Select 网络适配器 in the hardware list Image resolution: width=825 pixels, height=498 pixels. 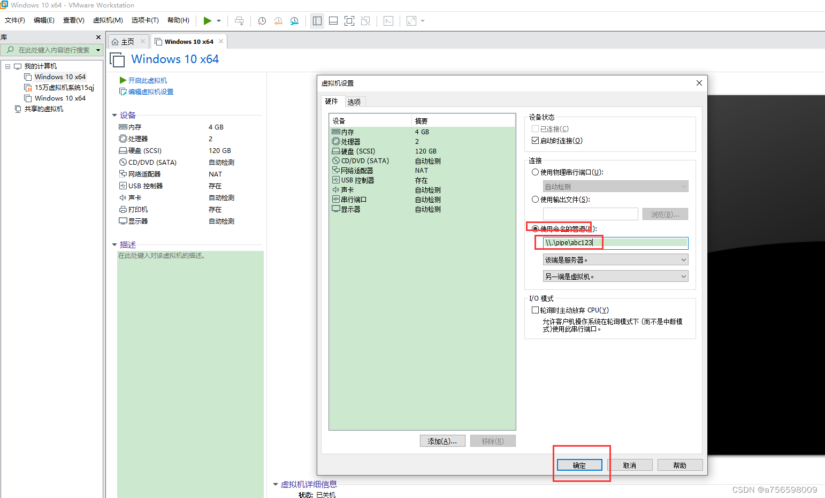point(422,171)
